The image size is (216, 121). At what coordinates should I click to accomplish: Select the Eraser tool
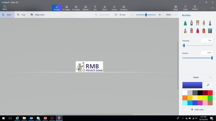(x=192, y=31)
